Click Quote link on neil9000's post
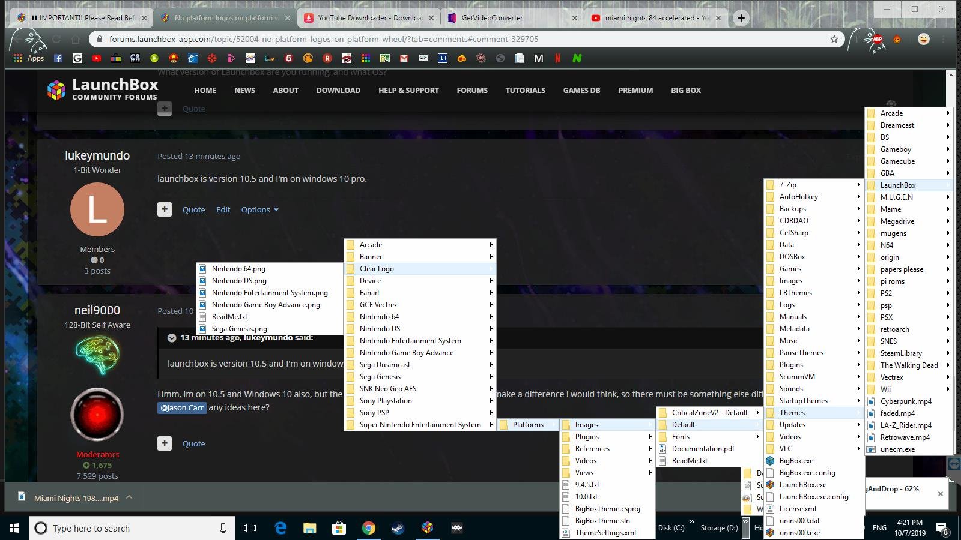The width and height of the screenshot is (961, 540). click(x=193, y=443)
